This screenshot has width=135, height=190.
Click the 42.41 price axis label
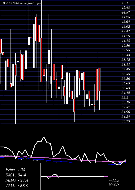coord(126,31)
